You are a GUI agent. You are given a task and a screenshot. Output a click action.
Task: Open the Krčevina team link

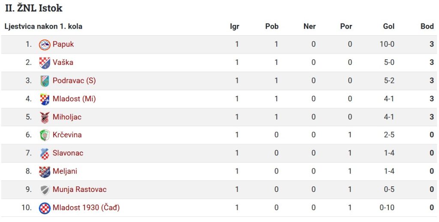67,135
